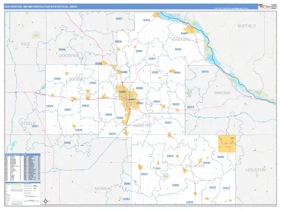The image size is (281, 211).
Task: Click ZIP code 55961
Action: point(127,184)
